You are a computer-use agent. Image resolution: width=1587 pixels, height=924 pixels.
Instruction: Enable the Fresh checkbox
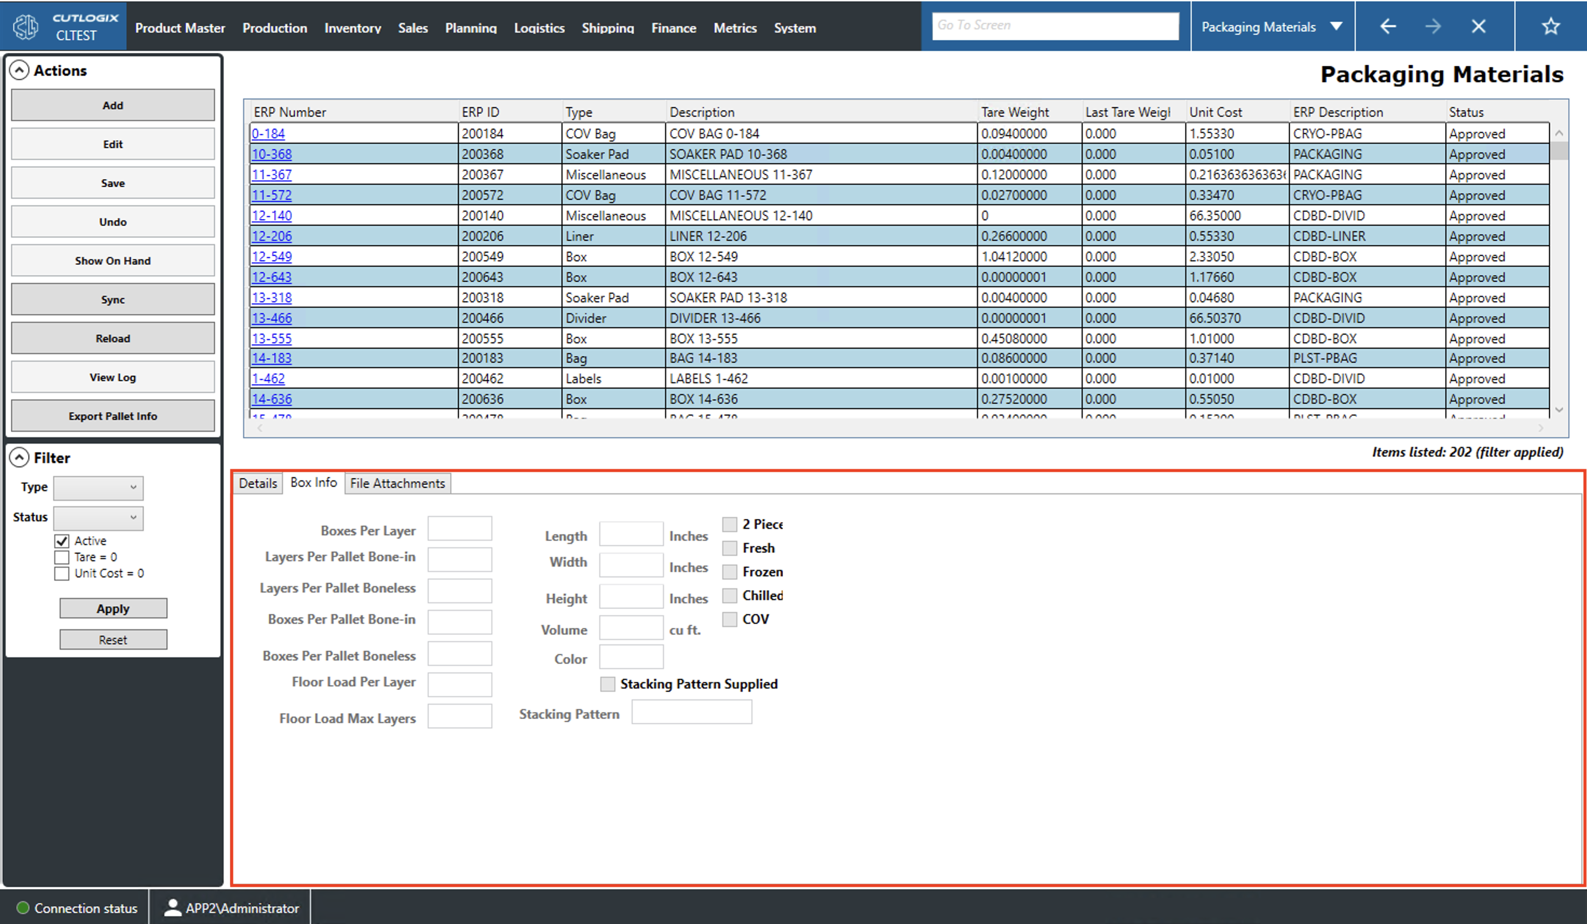coord(729,547)
